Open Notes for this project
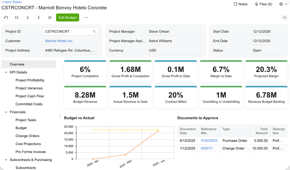 (240, 4)
